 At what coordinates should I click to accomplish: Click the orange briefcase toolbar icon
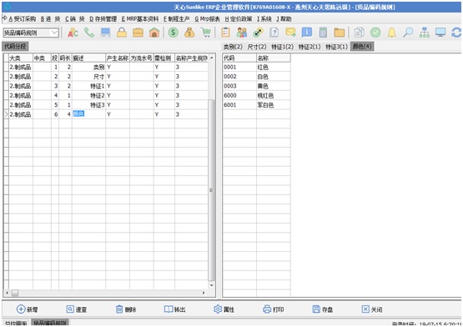(138, 33)
